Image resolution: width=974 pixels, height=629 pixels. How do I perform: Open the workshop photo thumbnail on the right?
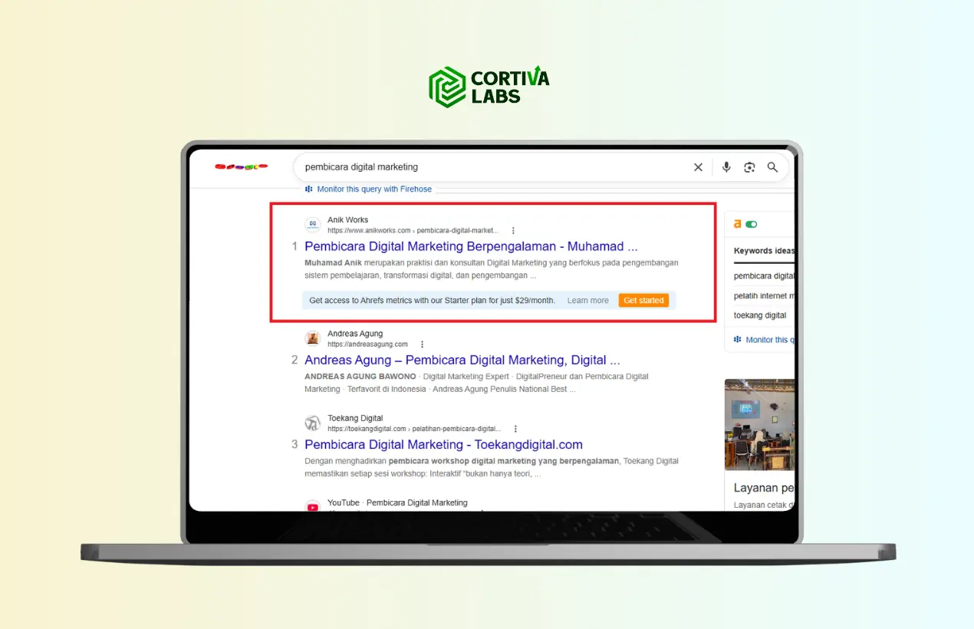pyautogui.click(x=759, y=424)
